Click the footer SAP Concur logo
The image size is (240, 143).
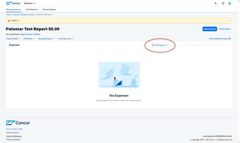(18, 123)
